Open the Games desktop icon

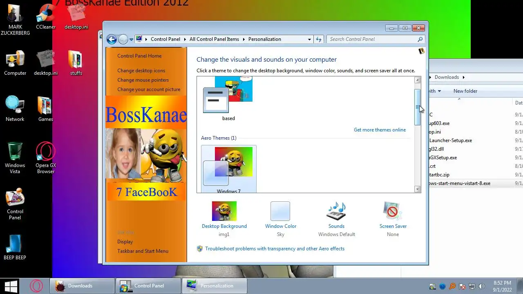click(x=46, y=109)
